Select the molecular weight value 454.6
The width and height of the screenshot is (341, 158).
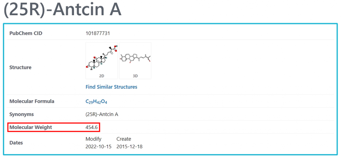[x=91, y=127]
